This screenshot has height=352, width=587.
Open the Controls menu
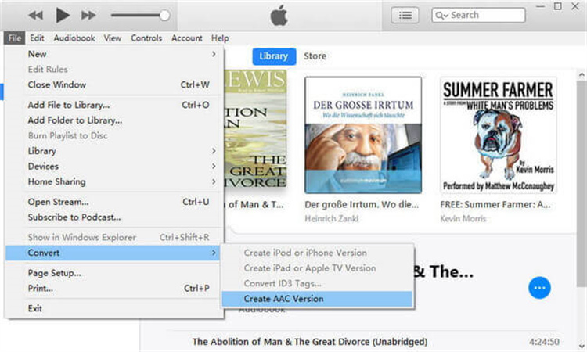[146, 38]
